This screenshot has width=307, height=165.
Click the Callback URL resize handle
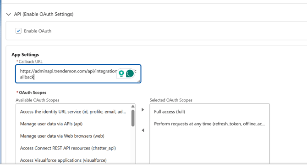[x=139, y=81]
